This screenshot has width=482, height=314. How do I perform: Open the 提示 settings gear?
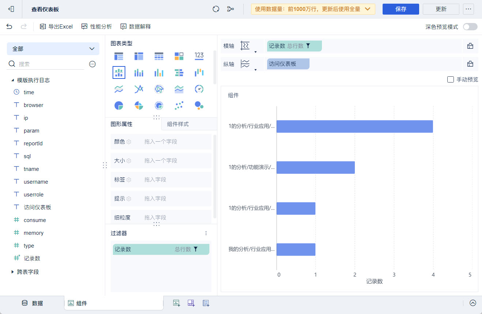129,199
